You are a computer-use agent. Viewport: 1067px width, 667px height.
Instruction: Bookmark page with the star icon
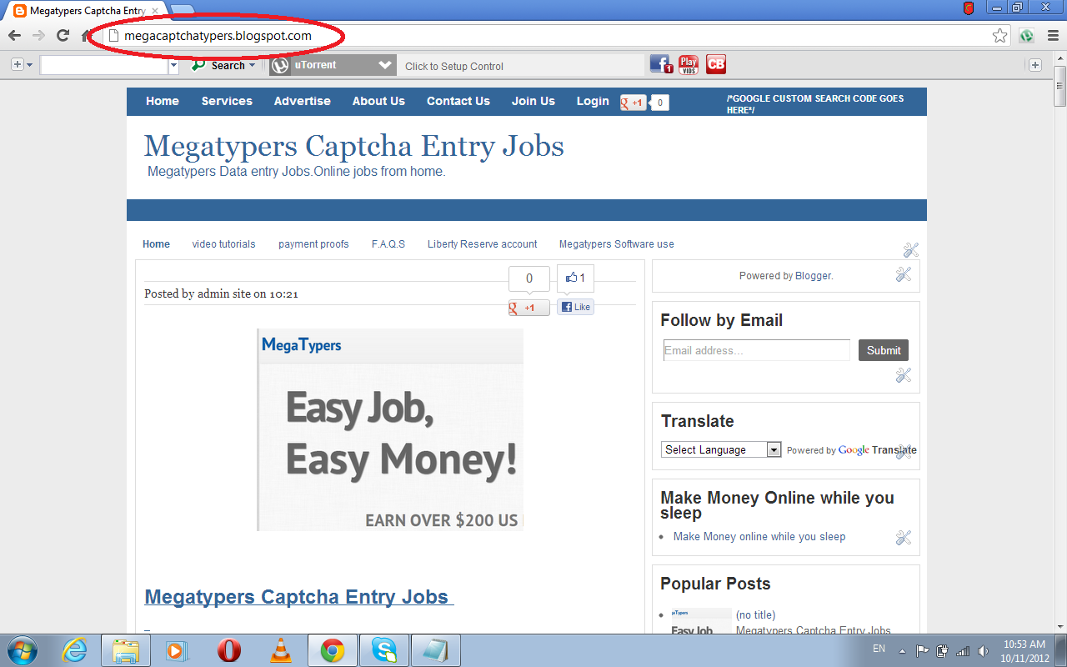[x=999, y=36]
